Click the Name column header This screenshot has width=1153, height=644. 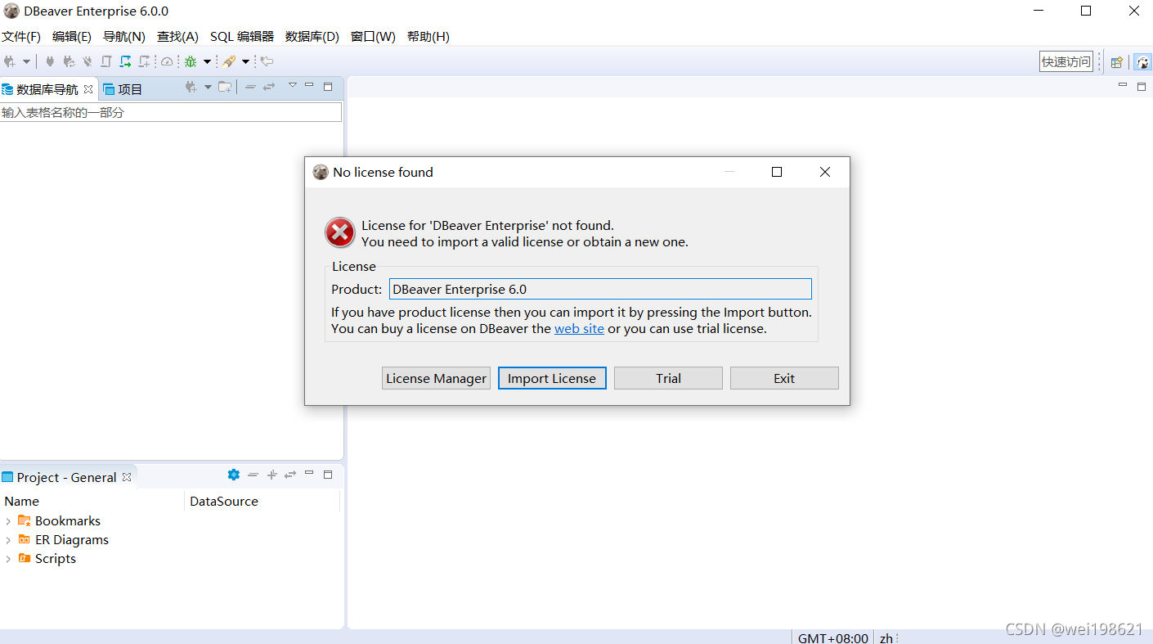[92, 501]
